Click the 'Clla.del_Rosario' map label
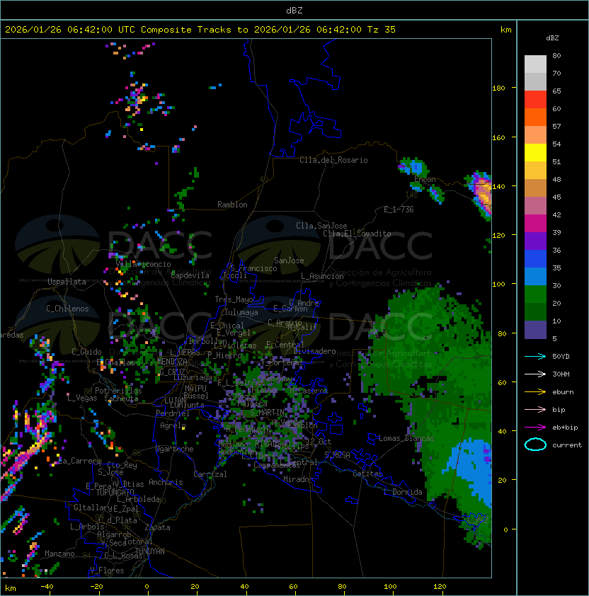The height and width of the screenshot is (596, 589). coord(333,160)
